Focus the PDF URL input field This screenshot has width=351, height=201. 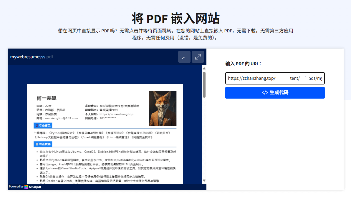[x=275, y=78]
